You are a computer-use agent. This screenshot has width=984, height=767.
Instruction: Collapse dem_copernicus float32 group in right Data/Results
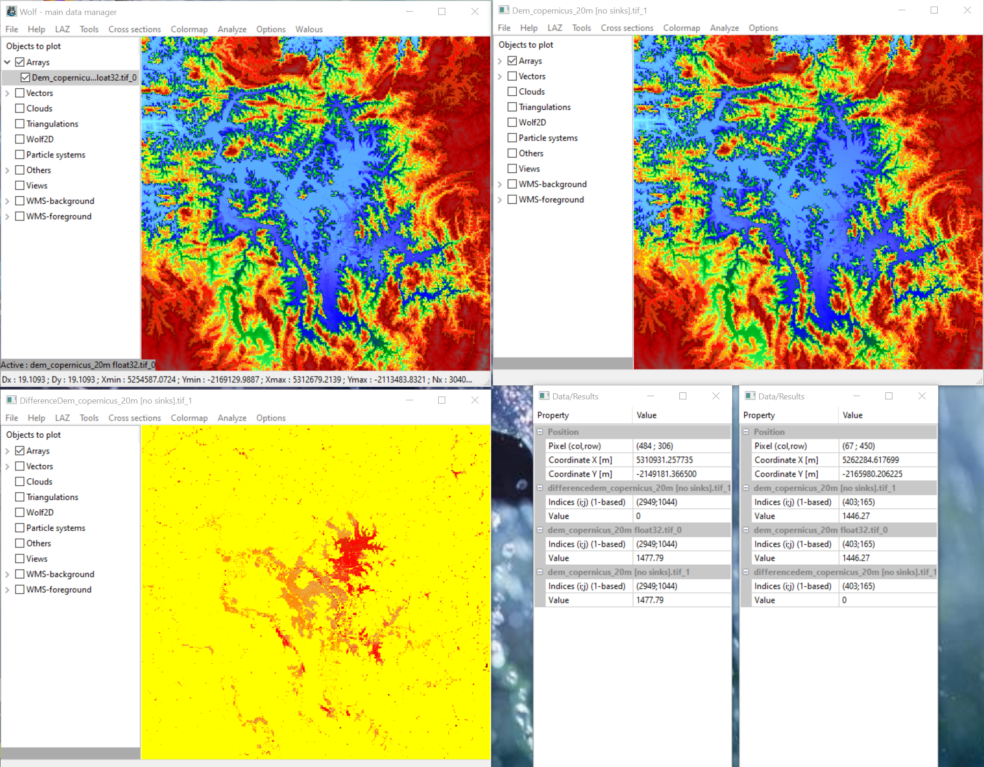click(x=746, y=530)
